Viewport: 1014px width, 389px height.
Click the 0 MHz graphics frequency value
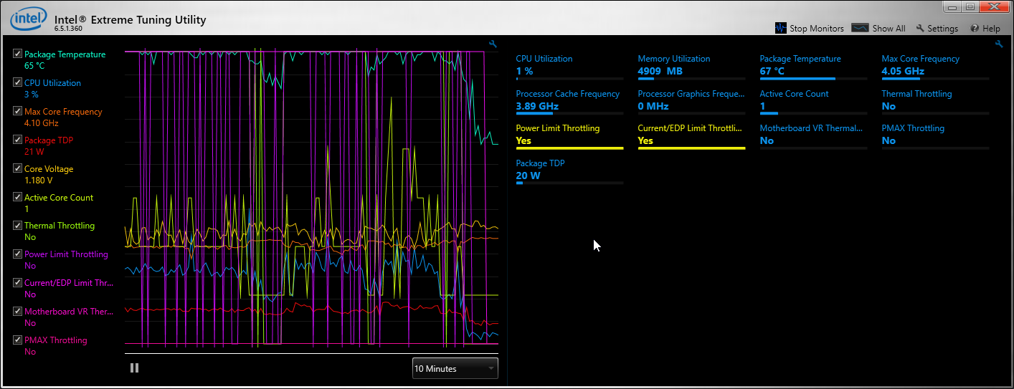tap(653, 106)
